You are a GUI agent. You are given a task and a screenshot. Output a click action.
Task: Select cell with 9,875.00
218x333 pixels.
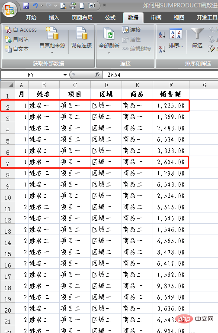(x=171, y=286)
